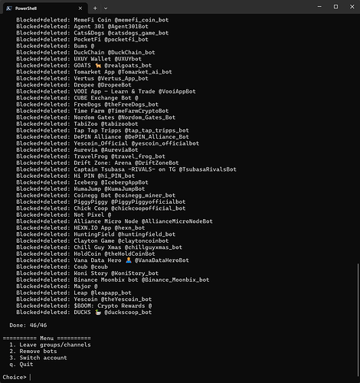This screenshot has height=383, width=360.
Task: Click the @TsubasaRivalsBot username text
Action: pos(208,169)
